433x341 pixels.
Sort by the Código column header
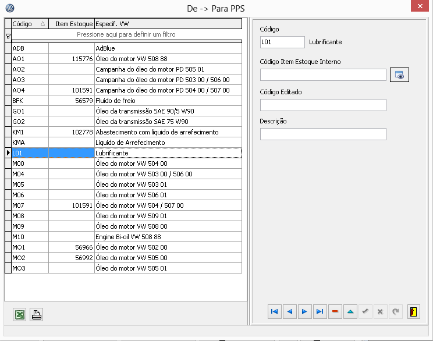tap(30, 24)
